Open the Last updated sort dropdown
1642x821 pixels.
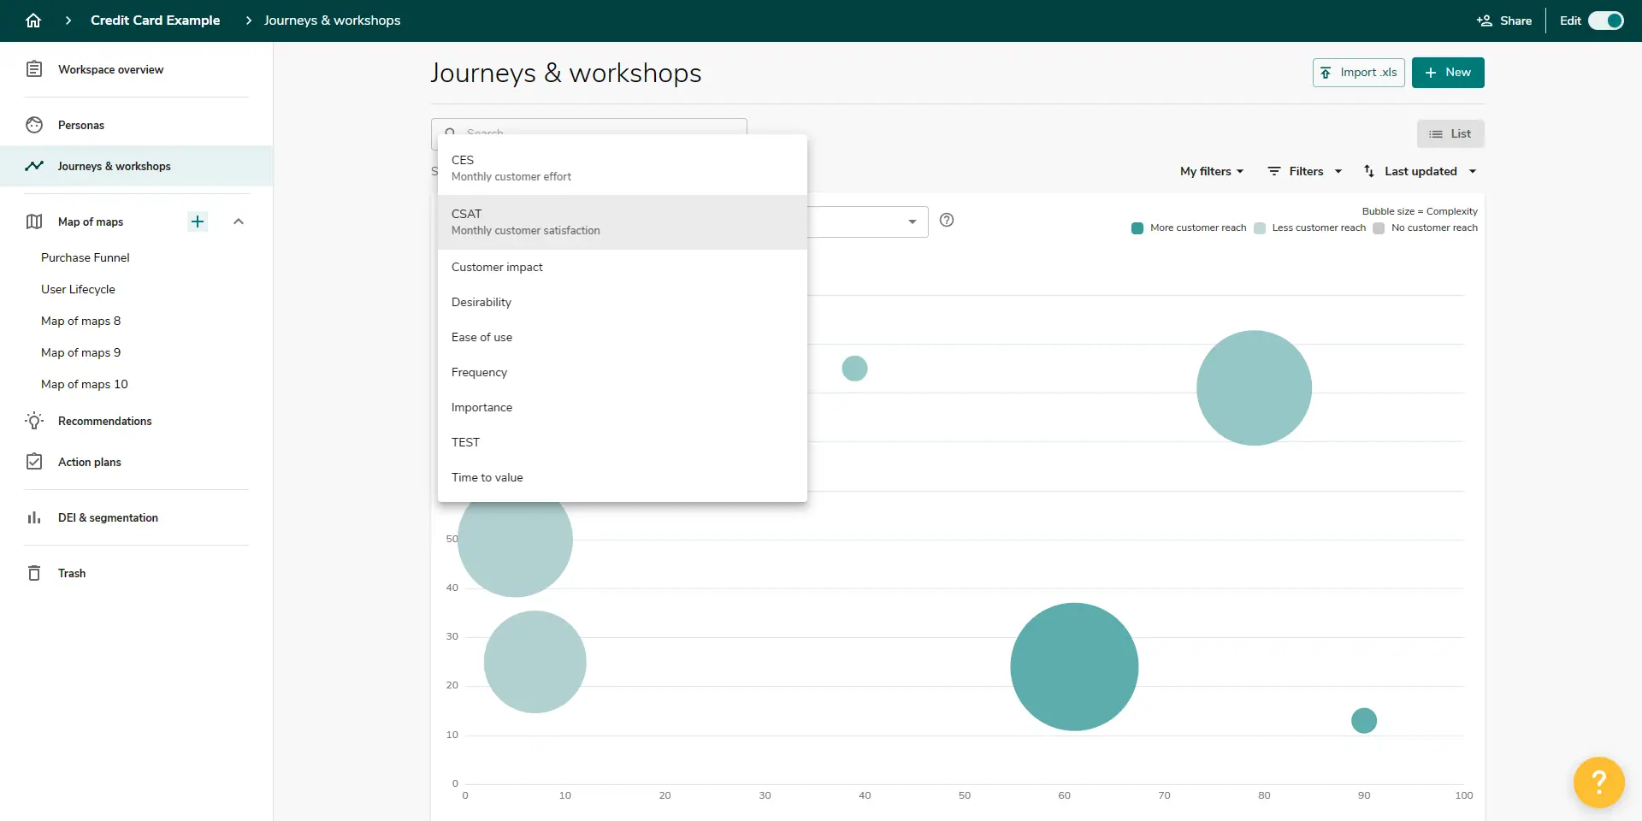(1419, 171)
